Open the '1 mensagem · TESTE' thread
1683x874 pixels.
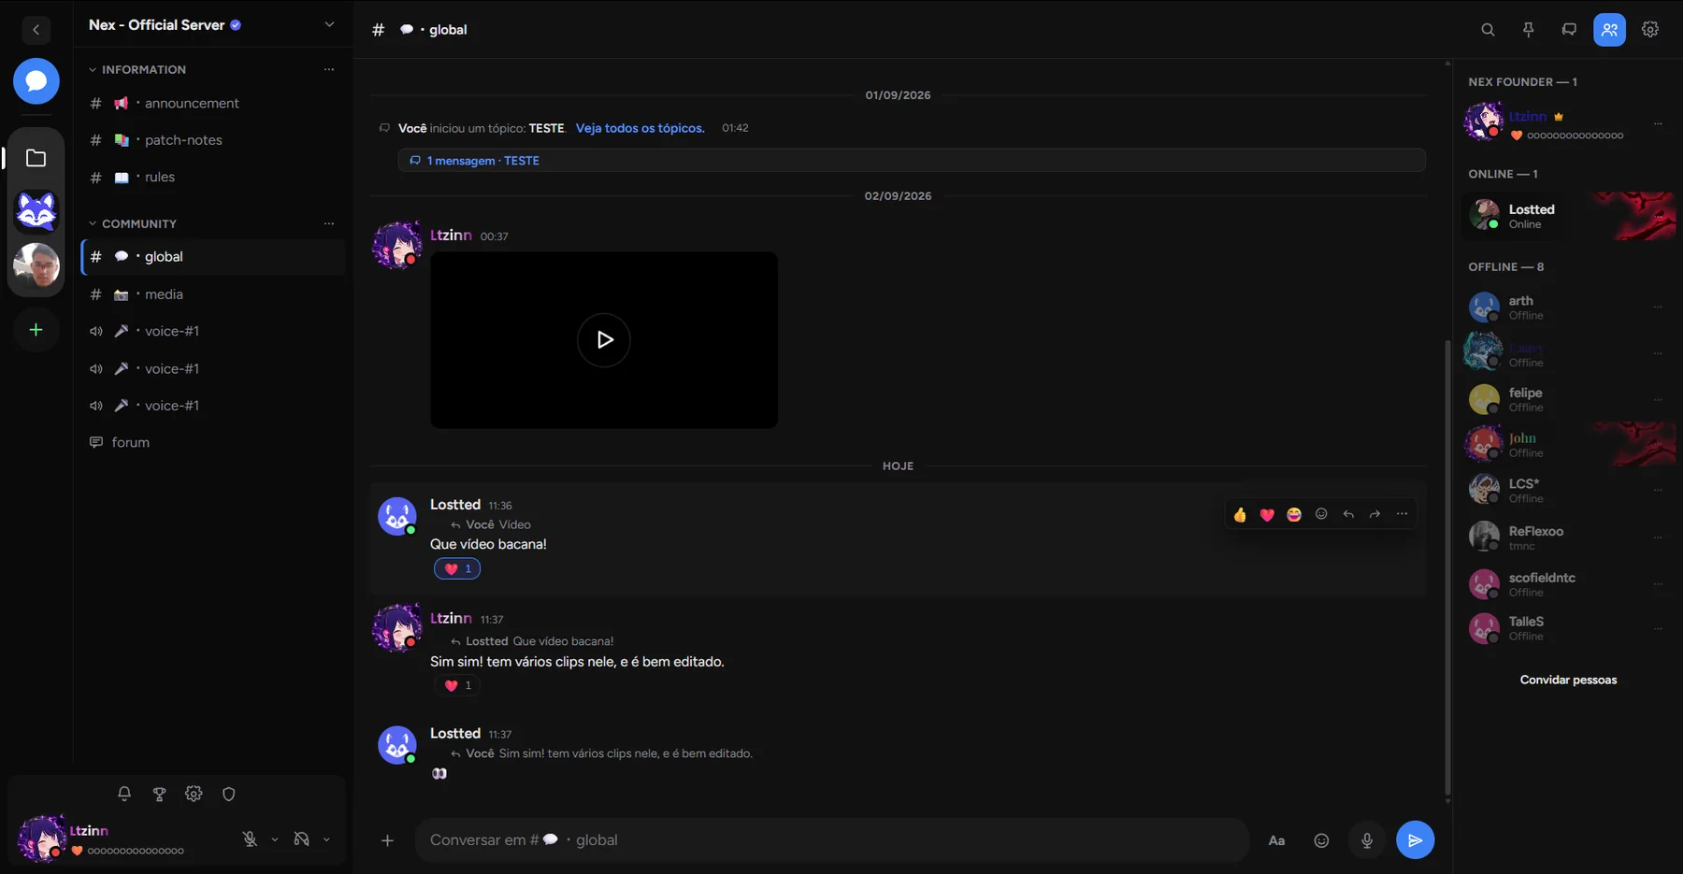(x=912, y=161)
